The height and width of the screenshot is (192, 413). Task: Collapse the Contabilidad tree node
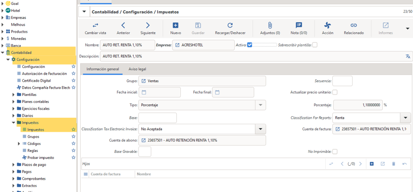2,52
